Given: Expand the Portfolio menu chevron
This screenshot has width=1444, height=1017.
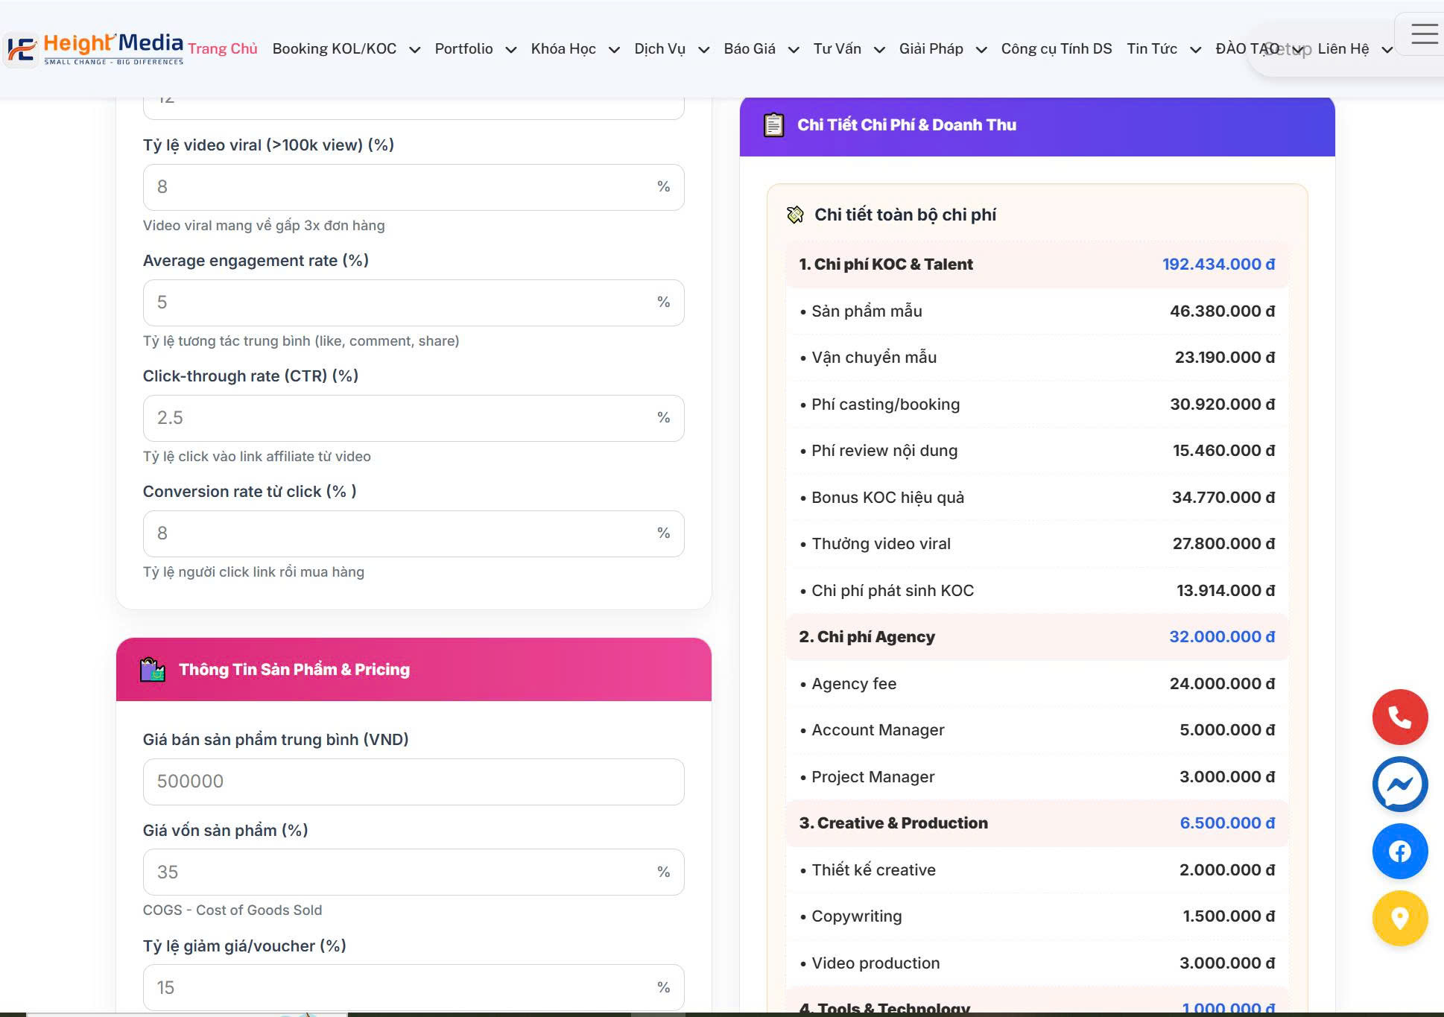Looking at the screenshot, I should tap(510, 50).
